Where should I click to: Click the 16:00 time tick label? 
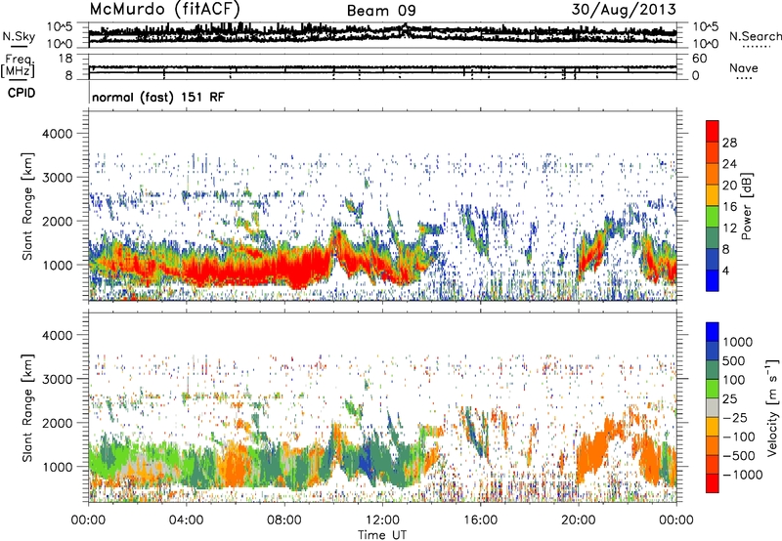point(480,520)
